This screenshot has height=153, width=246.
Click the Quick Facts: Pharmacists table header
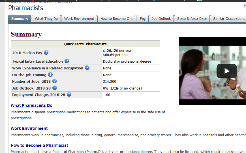coord(85,44)
